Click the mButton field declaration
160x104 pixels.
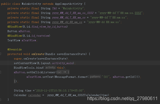coord(24,31)
